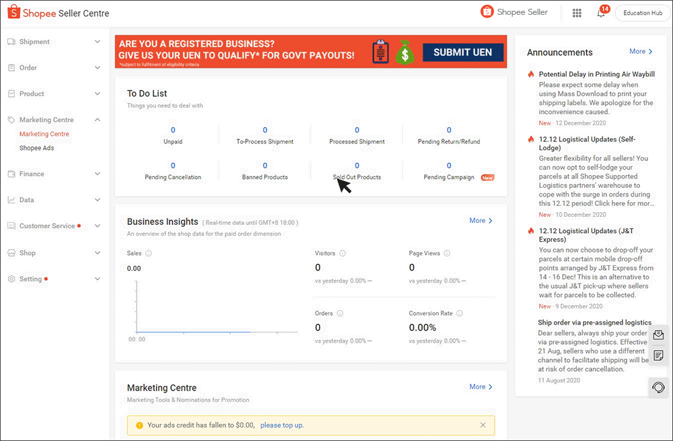Click the Shopee logo in header

tap(13, 12)
